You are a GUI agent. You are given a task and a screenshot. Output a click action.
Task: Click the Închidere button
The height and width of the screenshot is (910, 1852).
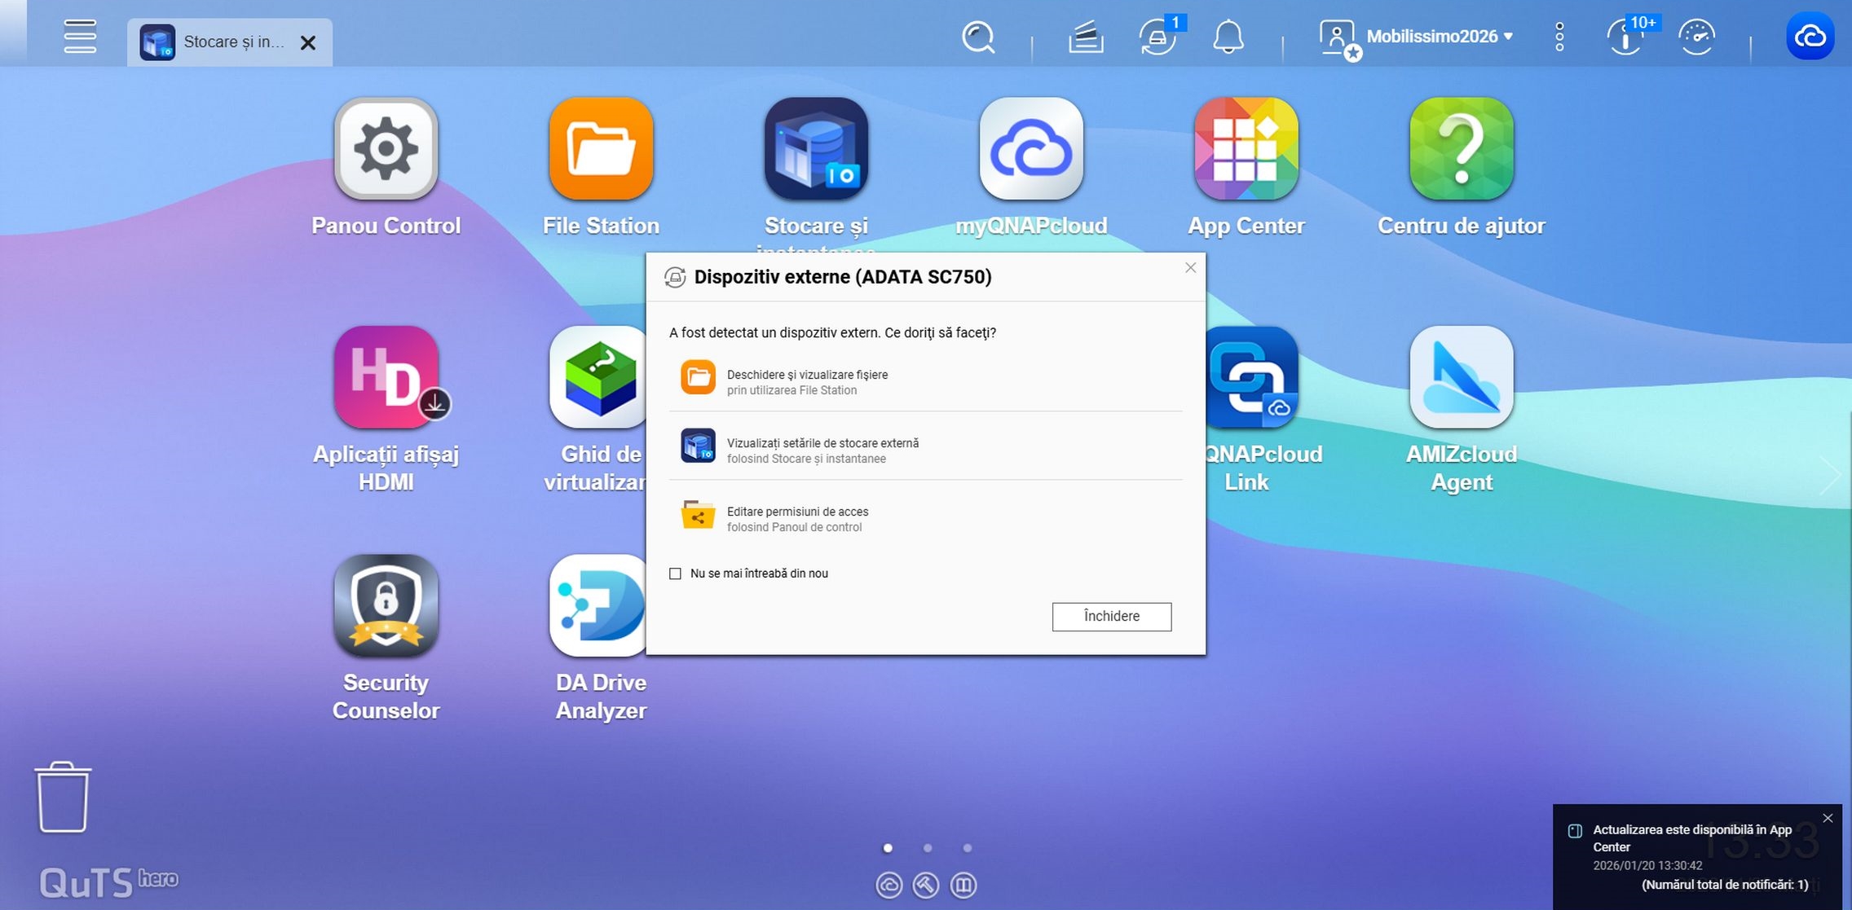point(1111,616)
